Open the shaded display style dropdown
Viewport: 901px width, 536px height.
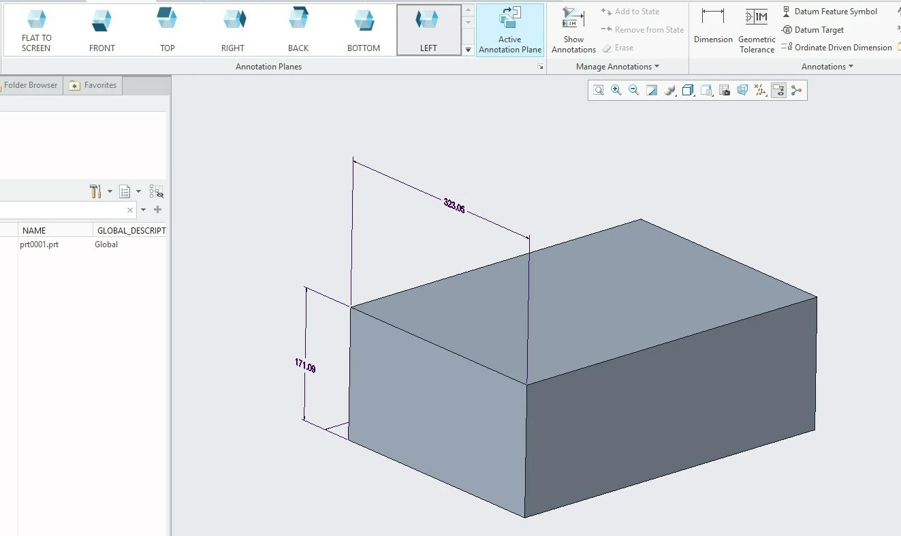(671, 90)
